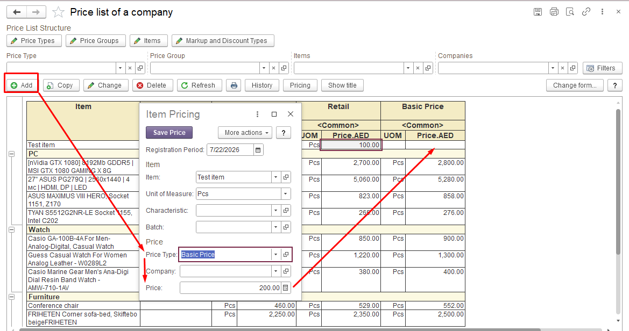629x331 pixels.
Task: Click the Add button
Action: 22,85
